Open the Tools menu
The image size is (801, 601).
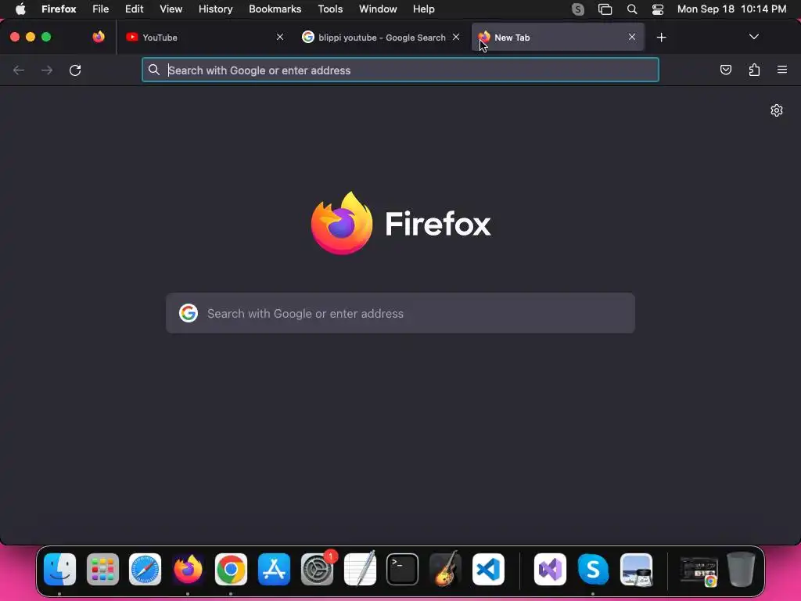tap(331, 9)
